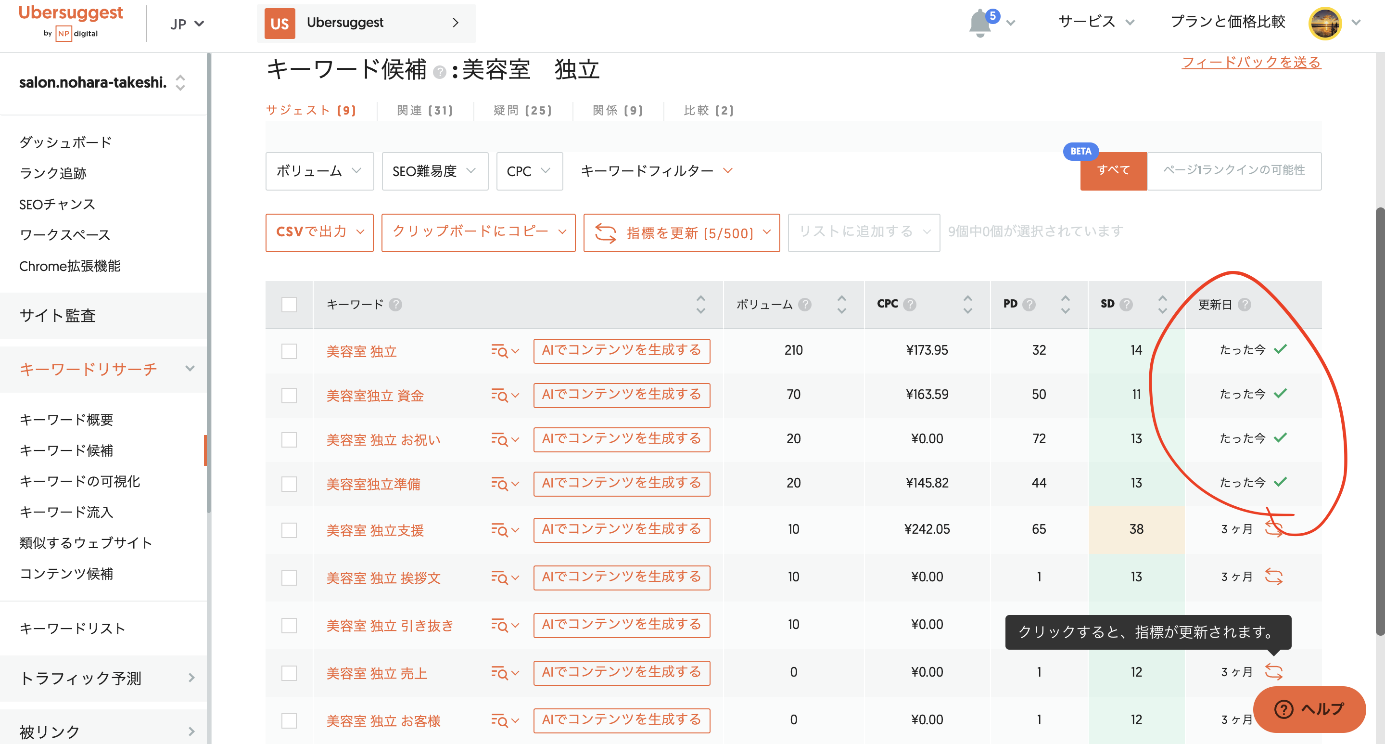1385x744 pixels.
Task: Click help question mark beside ボリューム header
Action: [804, 305]
